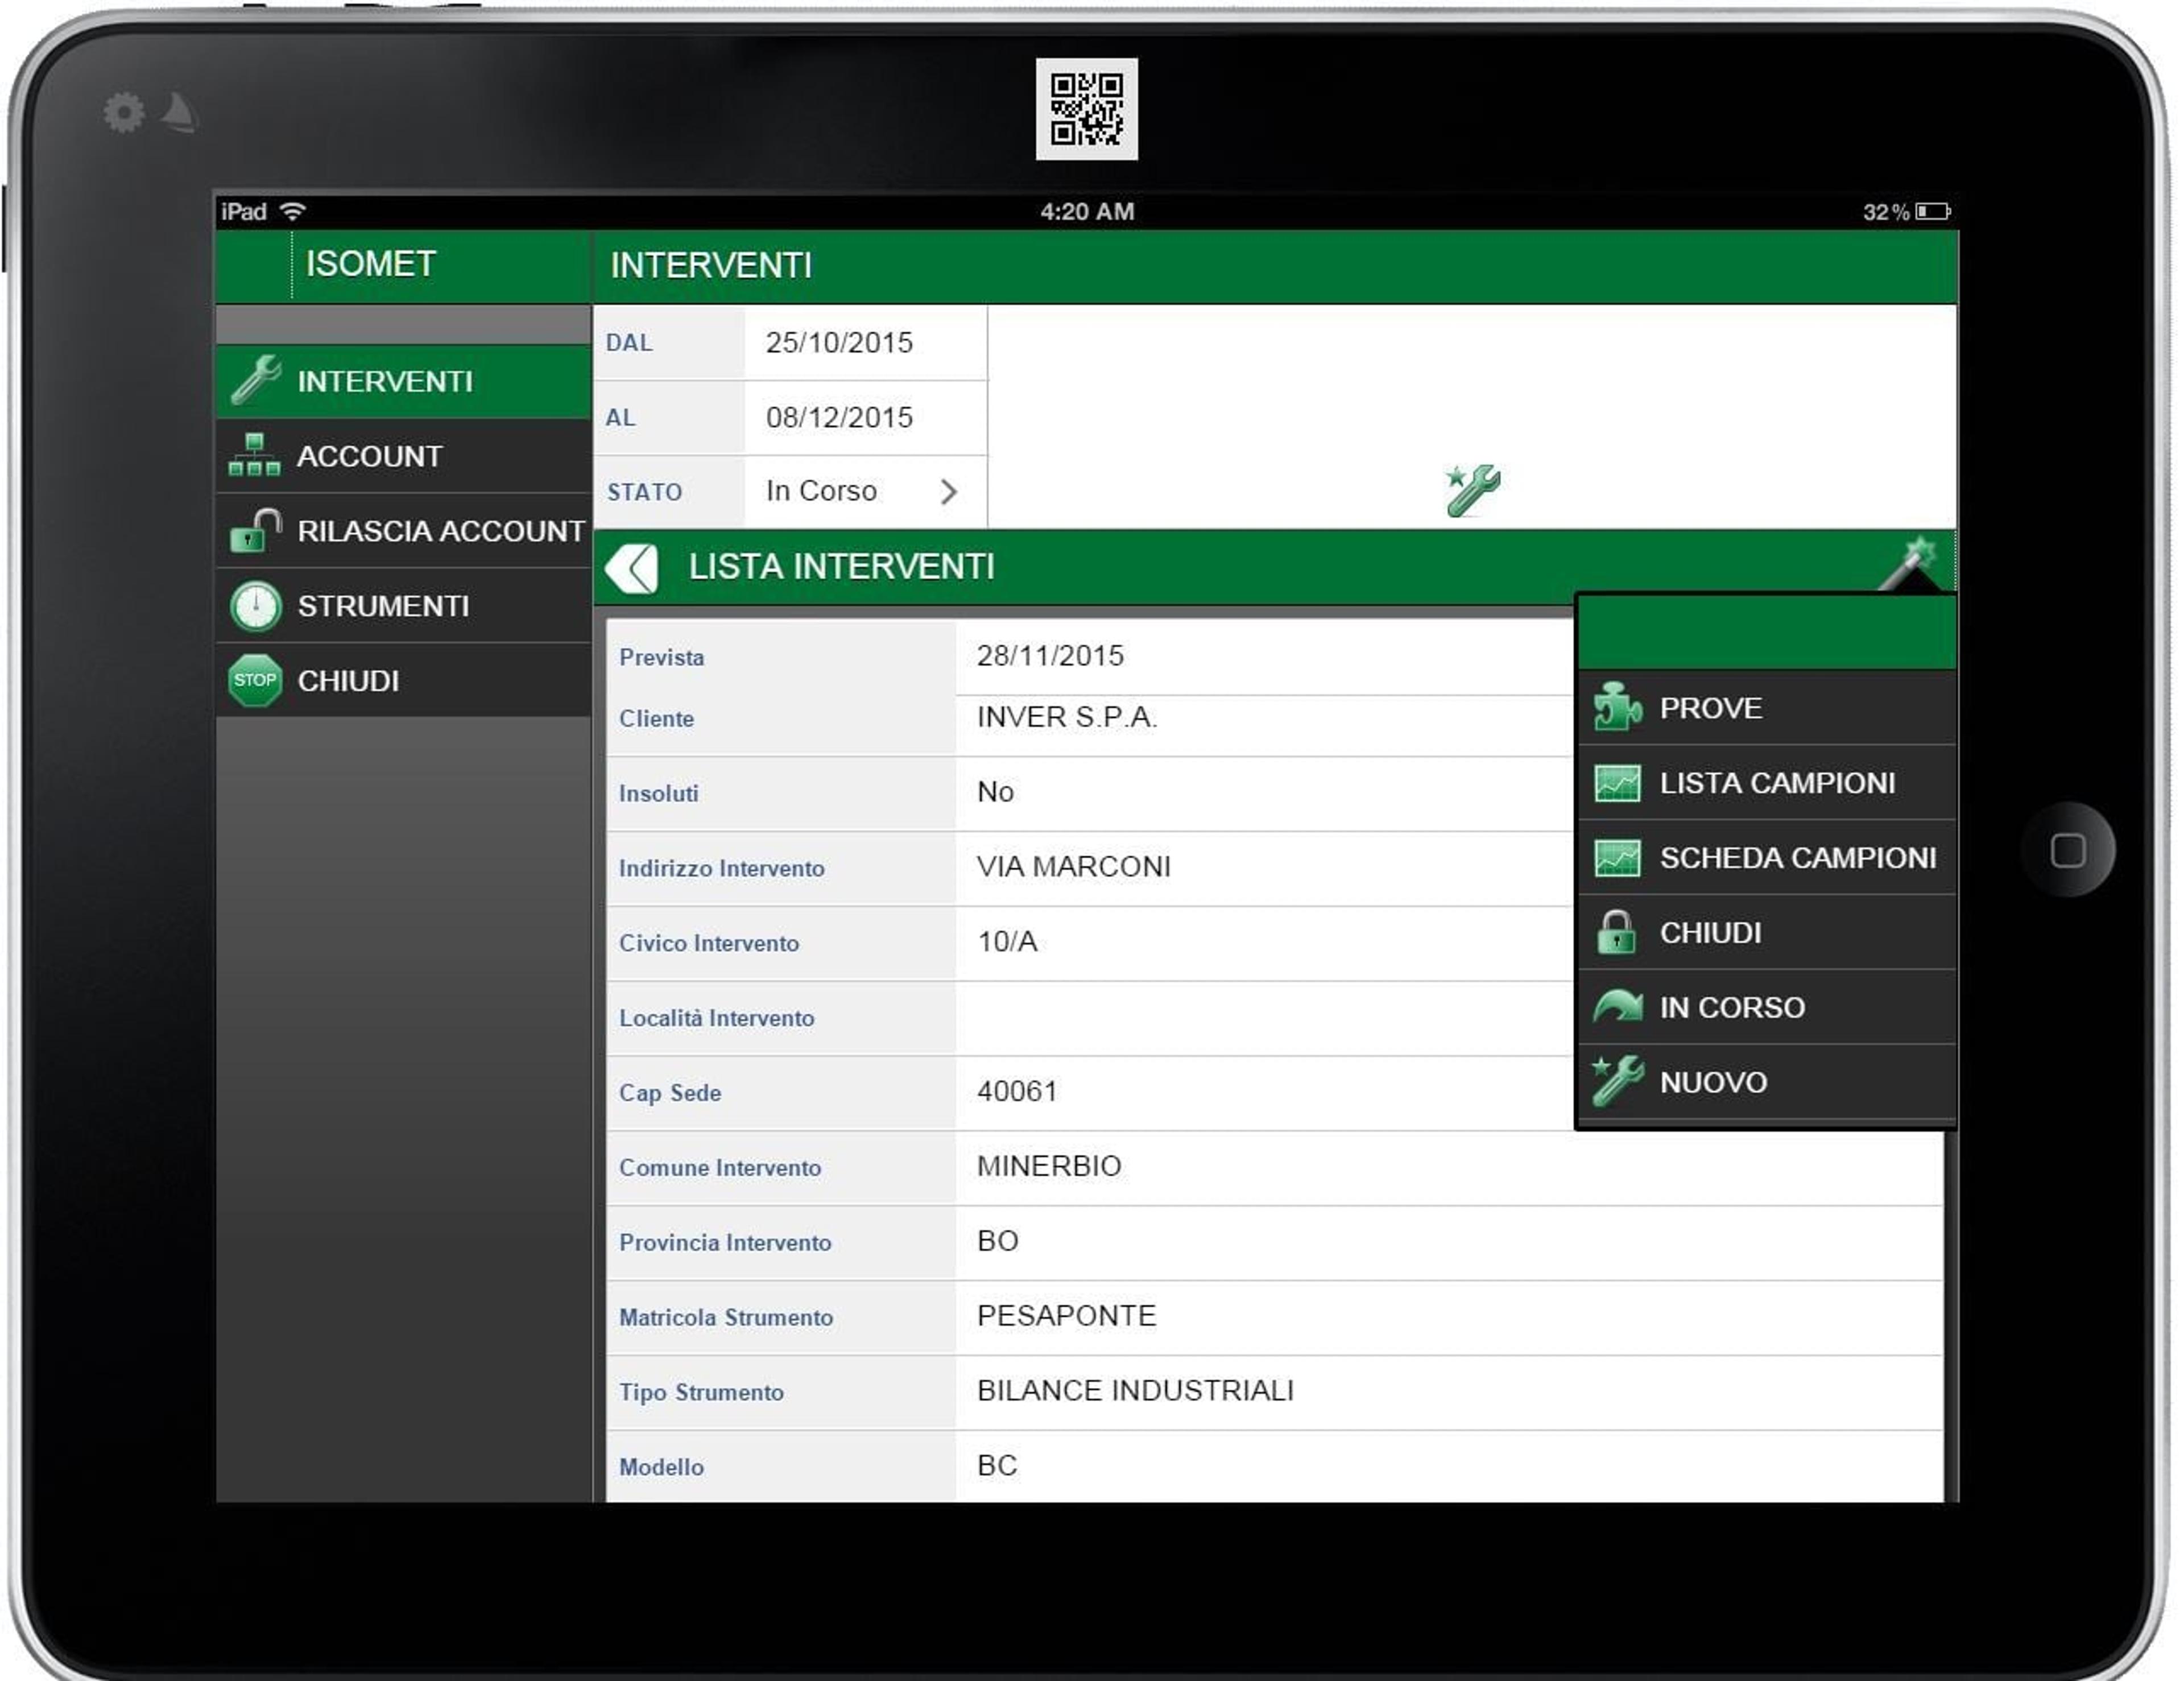This screenshot has height=1681, width=2184.
Task: Click the QR code icon at top
Action: (x=1086, y=109)
